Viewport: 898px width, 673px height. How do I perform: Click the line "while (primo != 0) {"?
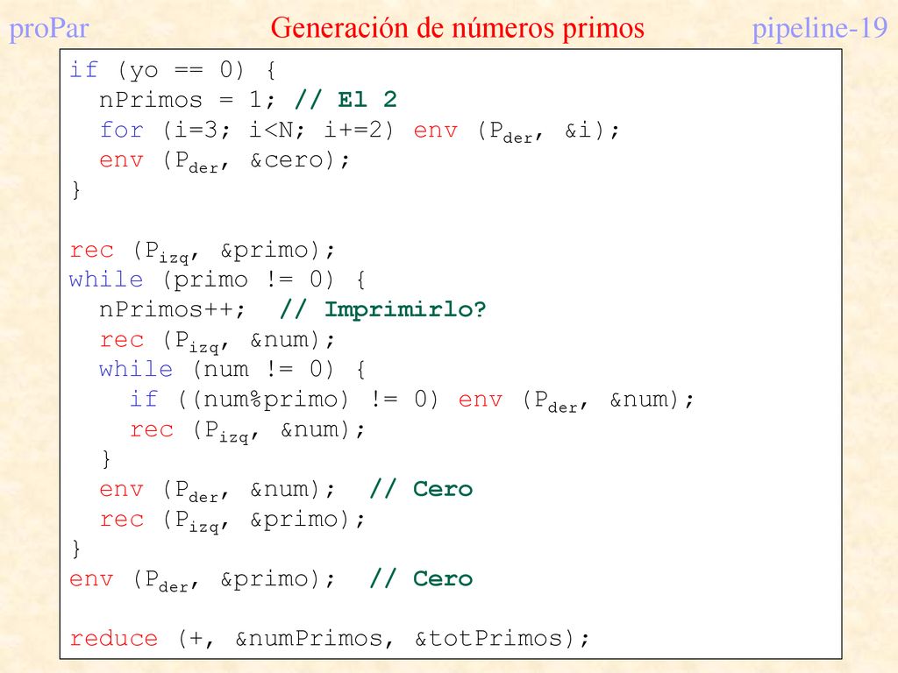click(x=217, y=280)
